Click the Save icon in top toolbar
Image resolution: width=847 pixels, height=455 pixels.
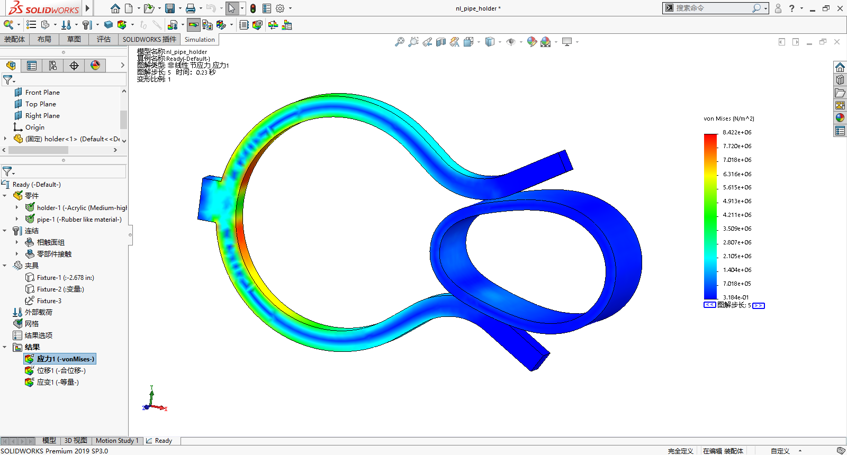pyautogui.click(x=169, y=8)
